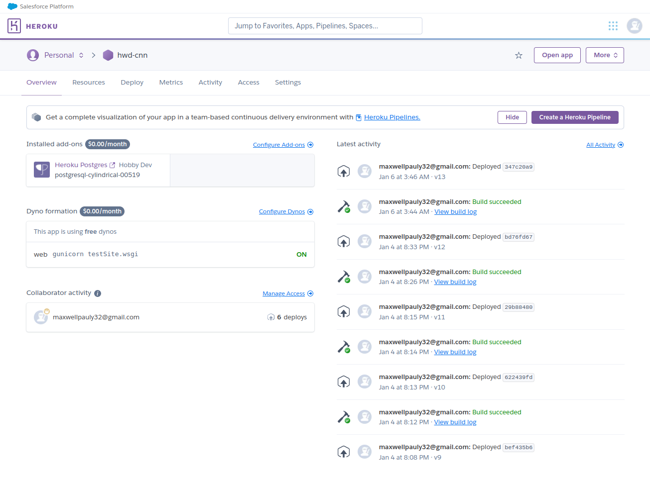Click Configure Dynos link
Image resolution: width=650 pixels, height=480 pixels.
pos(282,212)
